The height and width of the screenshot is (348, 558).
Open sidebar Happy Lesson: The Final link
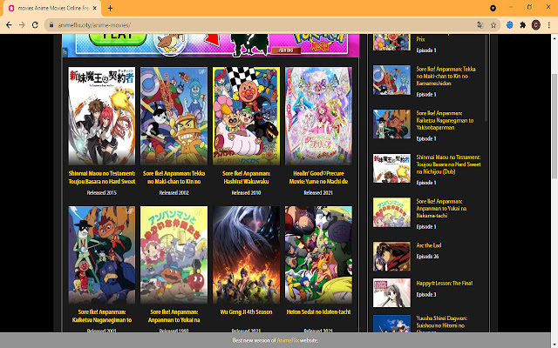445,283
